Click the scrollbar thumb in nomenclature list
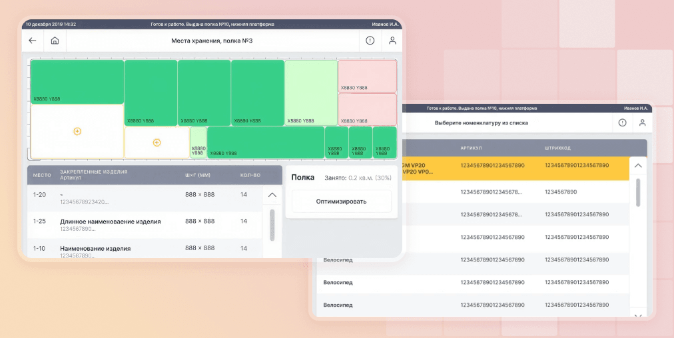 (x=637, y=193)
